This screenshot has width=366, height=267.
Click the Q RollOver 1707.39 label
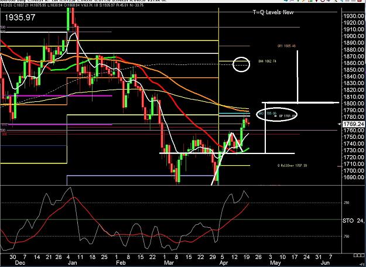point(292,166)
